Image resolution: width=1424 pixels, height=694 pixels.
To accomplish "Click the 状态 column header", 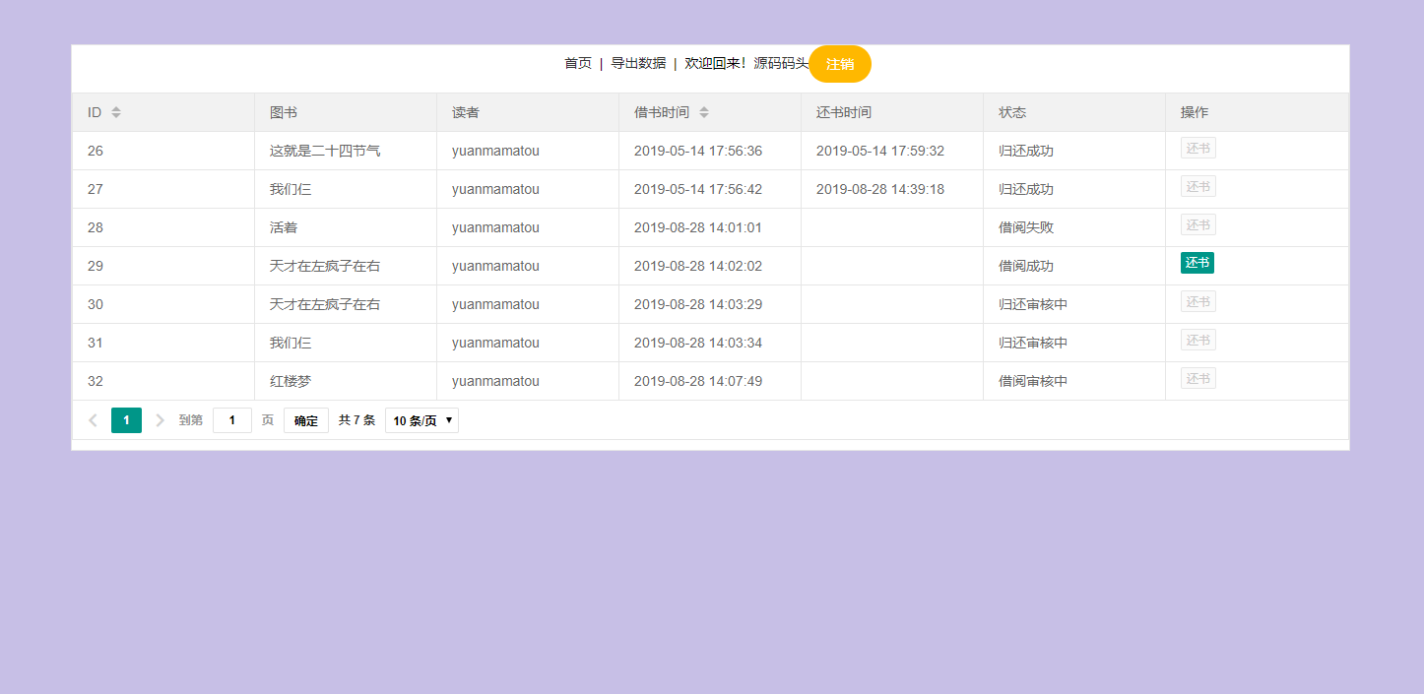I will pos(1012,112).
